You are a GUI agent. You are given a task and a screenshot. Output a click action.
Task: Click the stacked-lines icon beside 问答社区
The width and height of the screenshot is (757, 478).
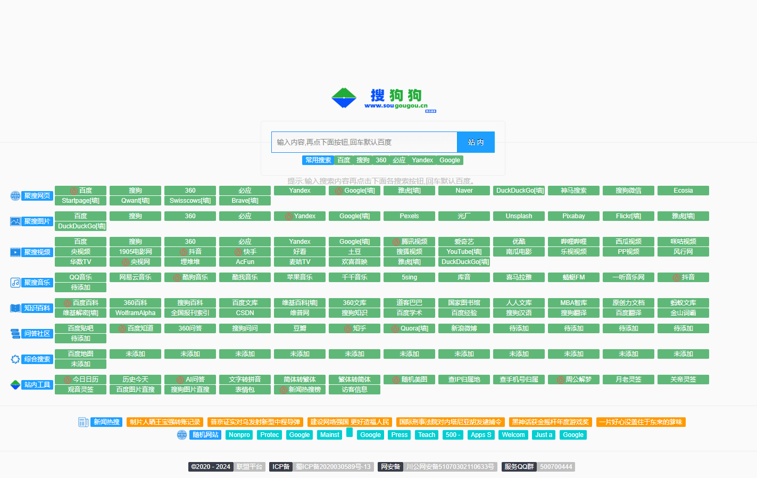(15, 334)
